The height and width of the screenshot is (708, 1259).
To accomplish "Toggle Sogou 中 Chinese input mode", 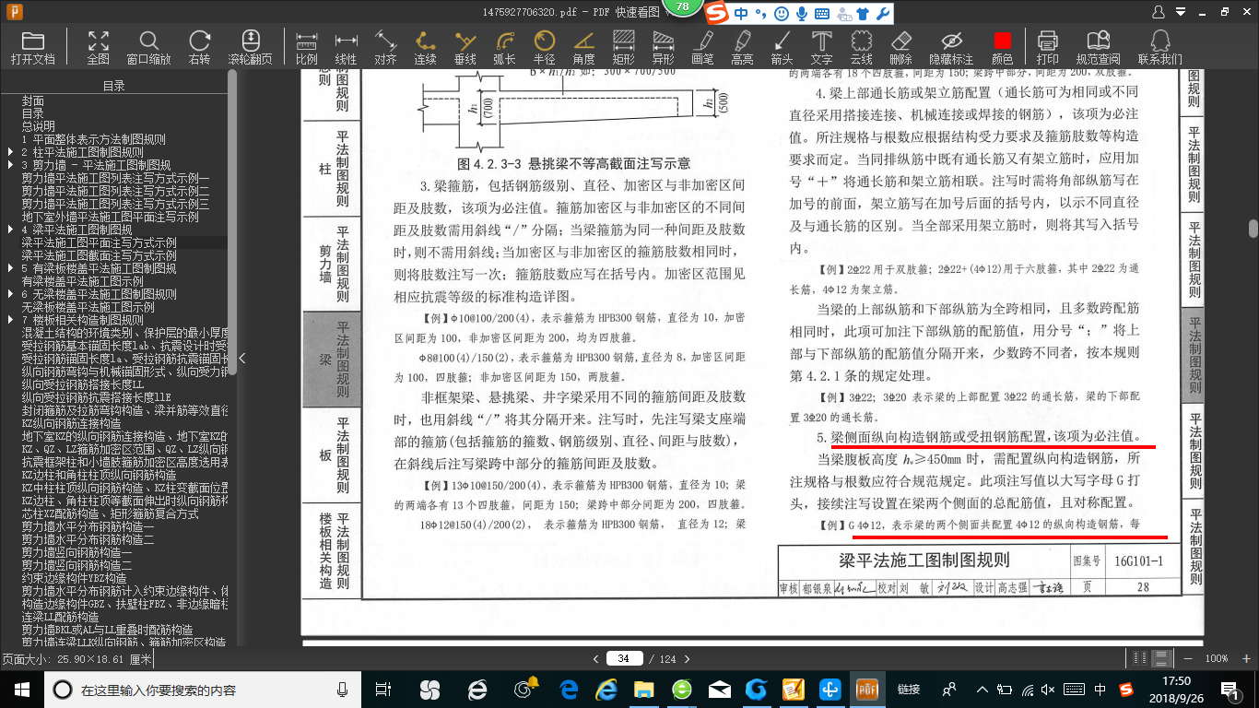I will point(741,13).
